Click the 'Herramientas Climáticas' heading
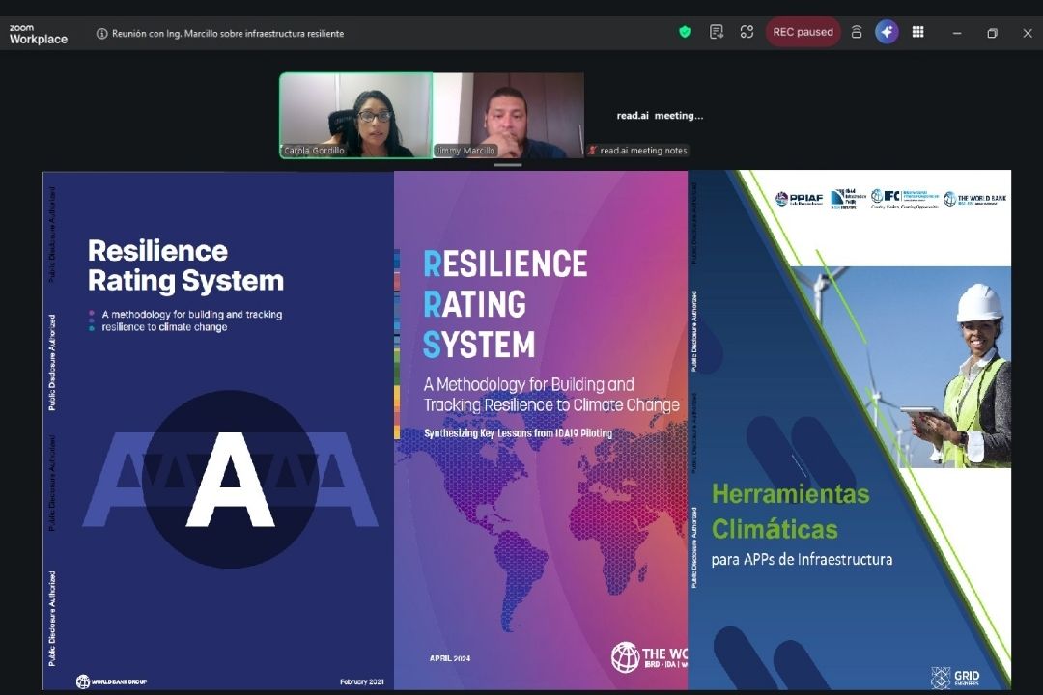 pos(790,512)
